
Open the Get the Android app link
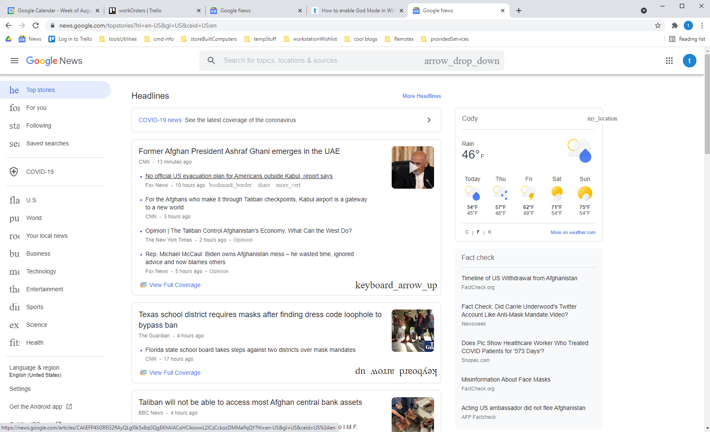pyautogui.click(x=41, y=407)
